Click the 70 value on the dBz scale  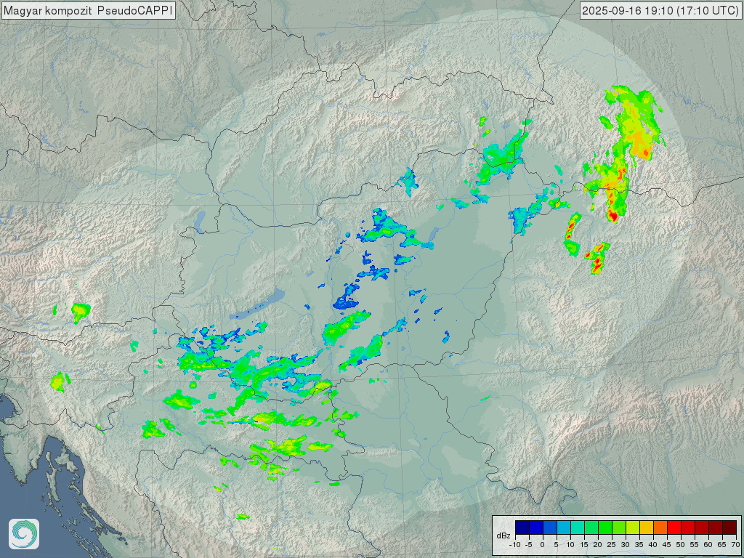tap(735, 545)
